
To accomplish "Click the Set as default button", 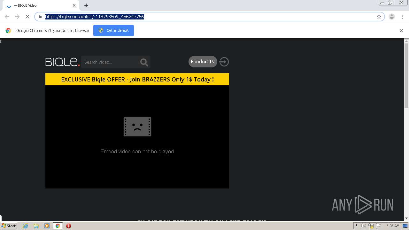I will [x=113, y=30].
